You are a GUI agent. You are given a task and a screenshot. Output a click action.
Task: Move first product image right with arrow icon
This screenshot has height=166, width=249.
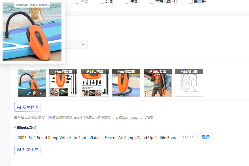(x=40, y=93)
